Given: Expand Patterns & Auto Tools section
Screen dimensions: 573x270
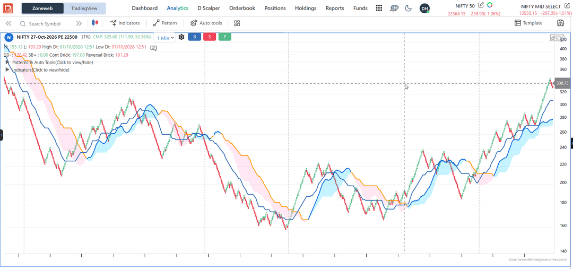Looking at the screenshot, I should pyautogui.click(x=49, y=63).
